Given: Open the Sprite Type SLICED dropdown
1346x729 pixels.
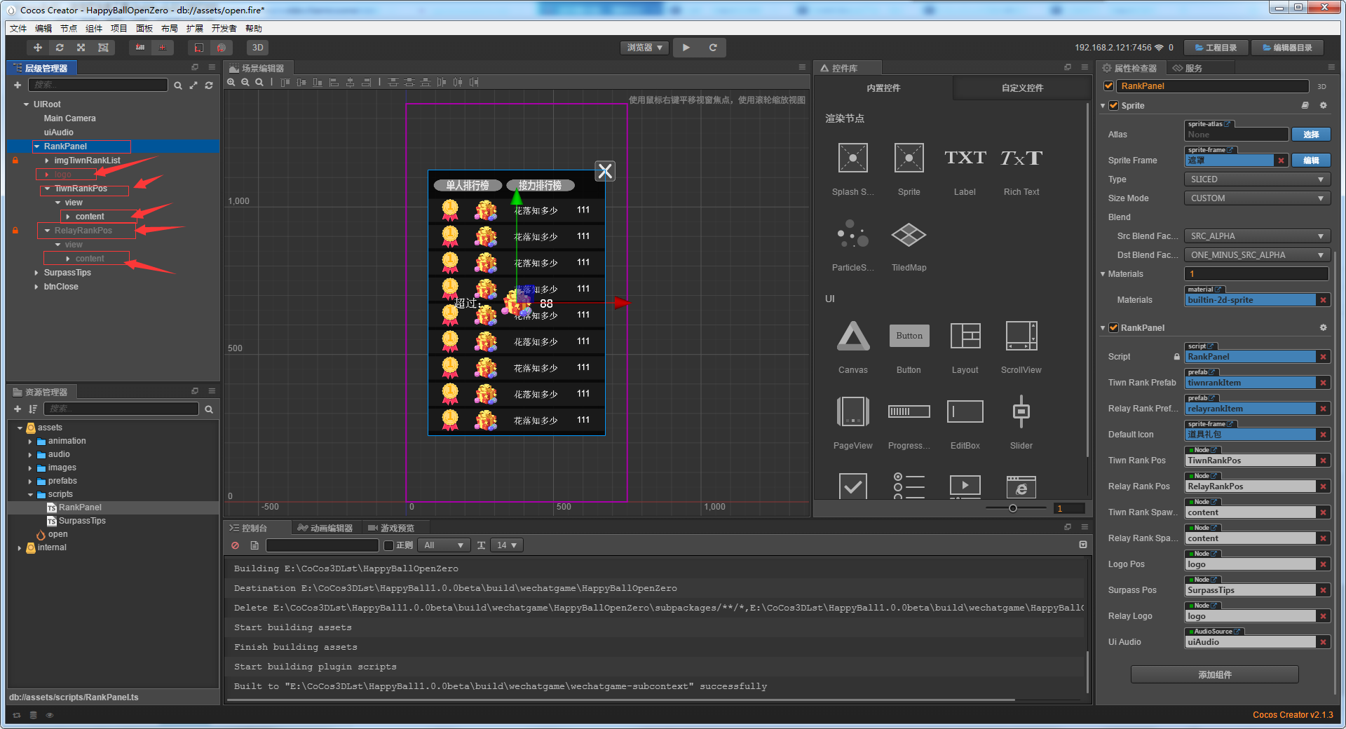Looking at the screenshot, I should pos(1256,179).
